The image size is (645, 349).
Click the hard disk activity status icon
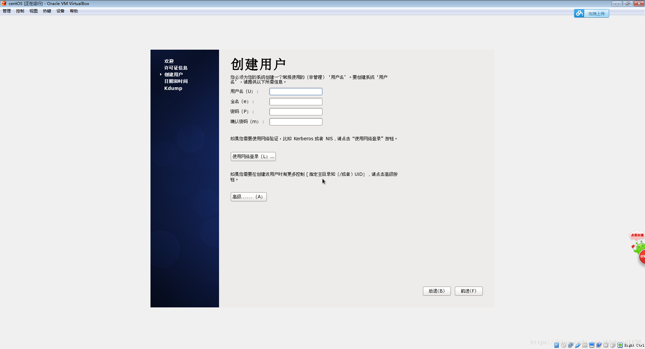click(557, 345)
